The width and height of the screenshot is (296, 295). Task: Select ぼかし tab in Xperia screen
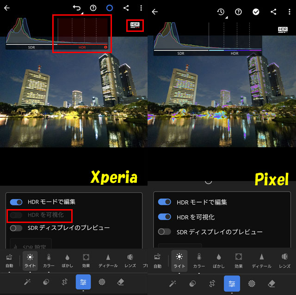pos(67,261)
